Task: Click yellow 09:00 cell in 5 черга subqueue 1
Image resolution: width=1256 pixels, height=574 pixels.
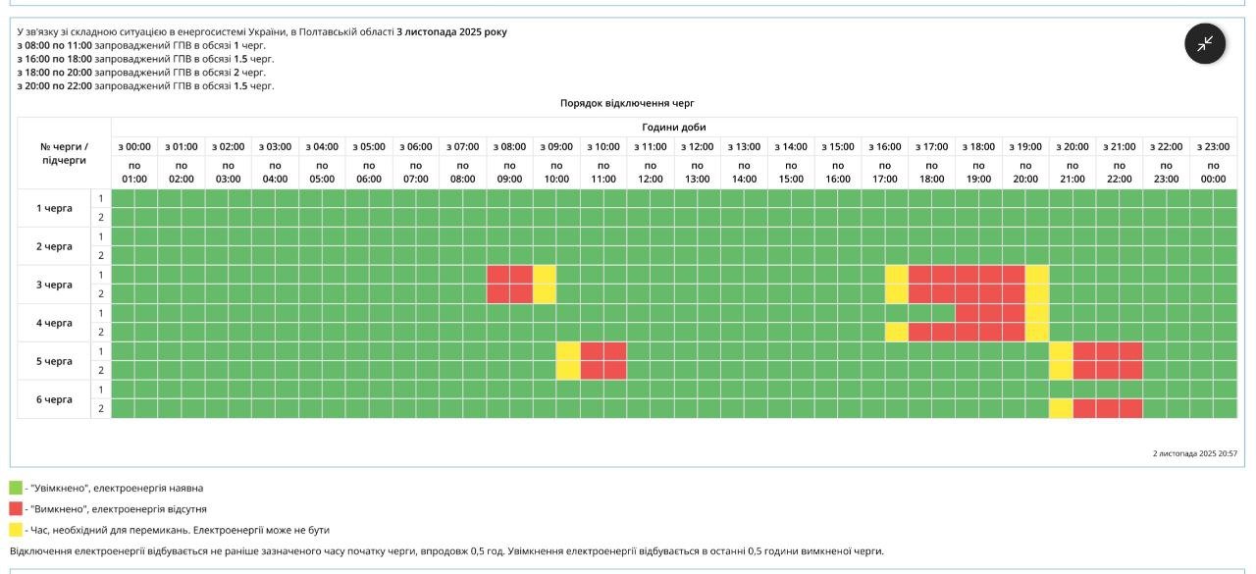Action: (568, 351)
